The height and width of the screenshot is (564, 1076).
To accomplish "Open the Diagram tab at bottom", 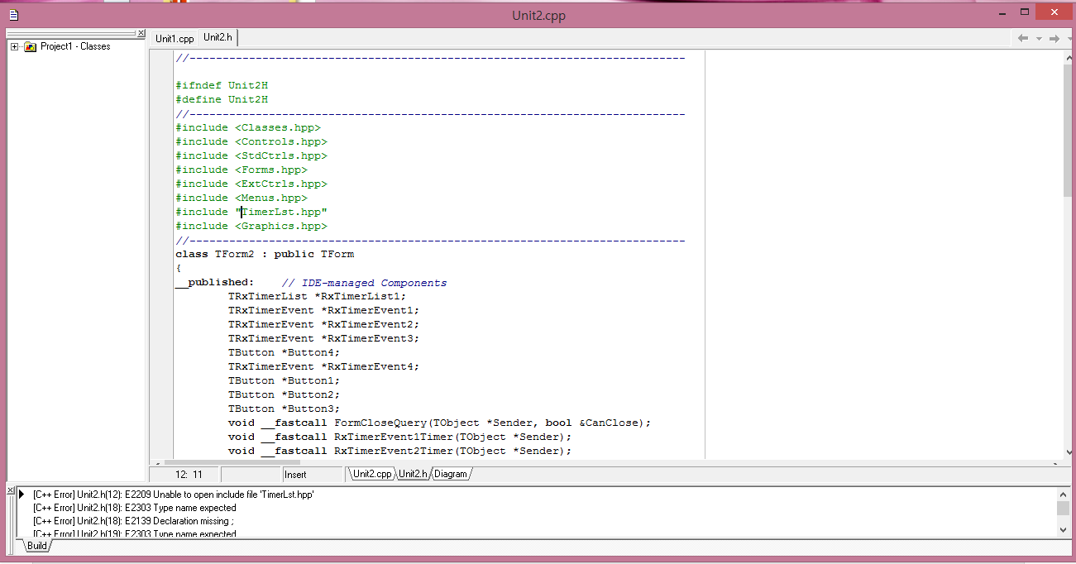I will point(451,474).
